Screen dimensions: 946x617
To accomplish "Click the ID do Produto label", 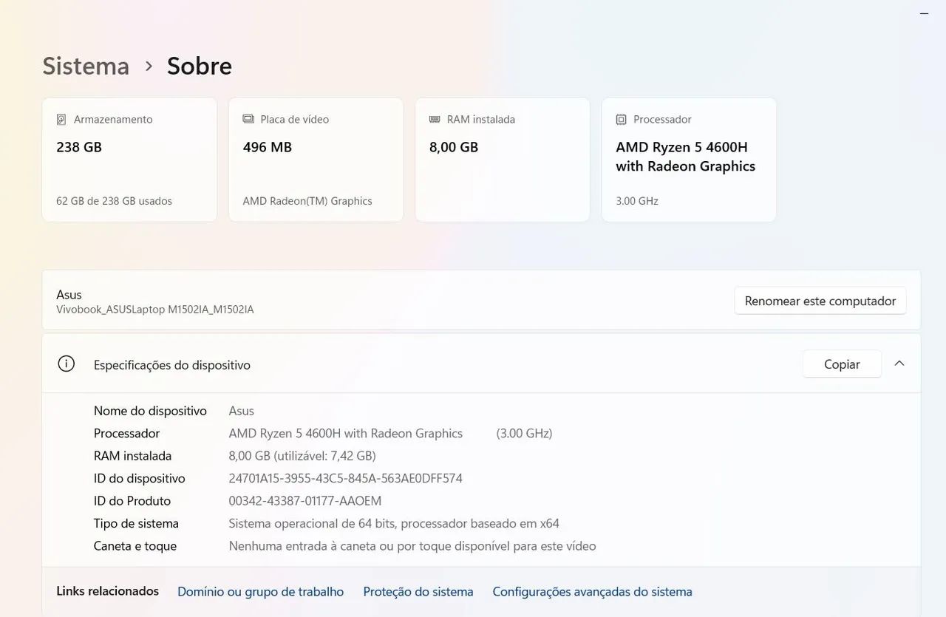I will coord(132,501).
